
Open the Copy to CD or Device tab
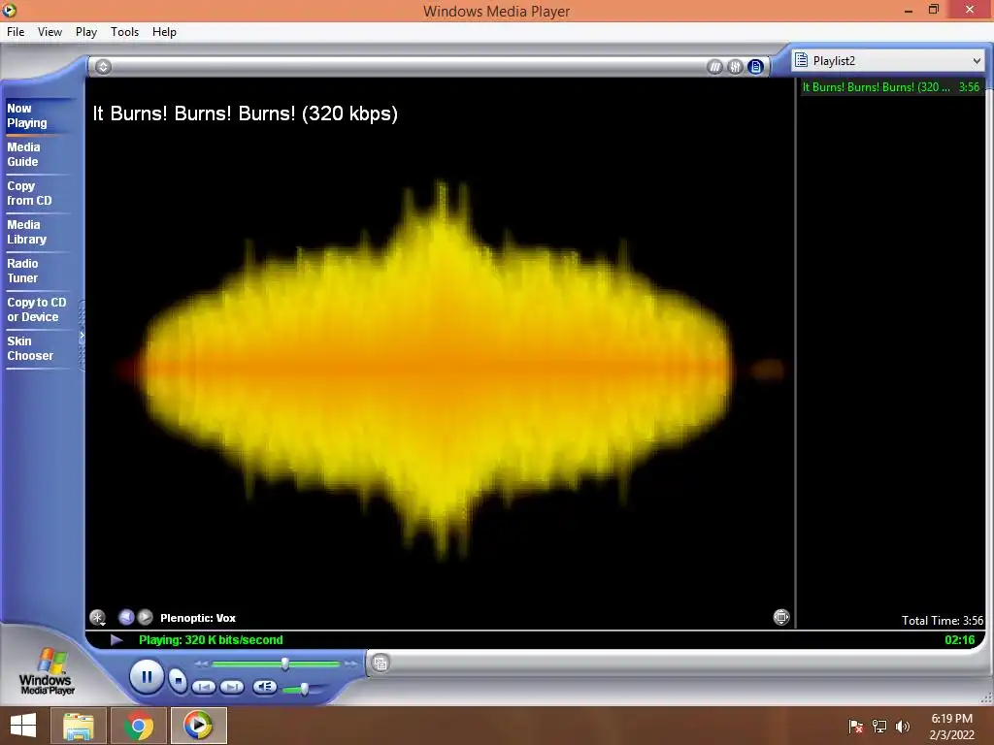pos(37,309)
